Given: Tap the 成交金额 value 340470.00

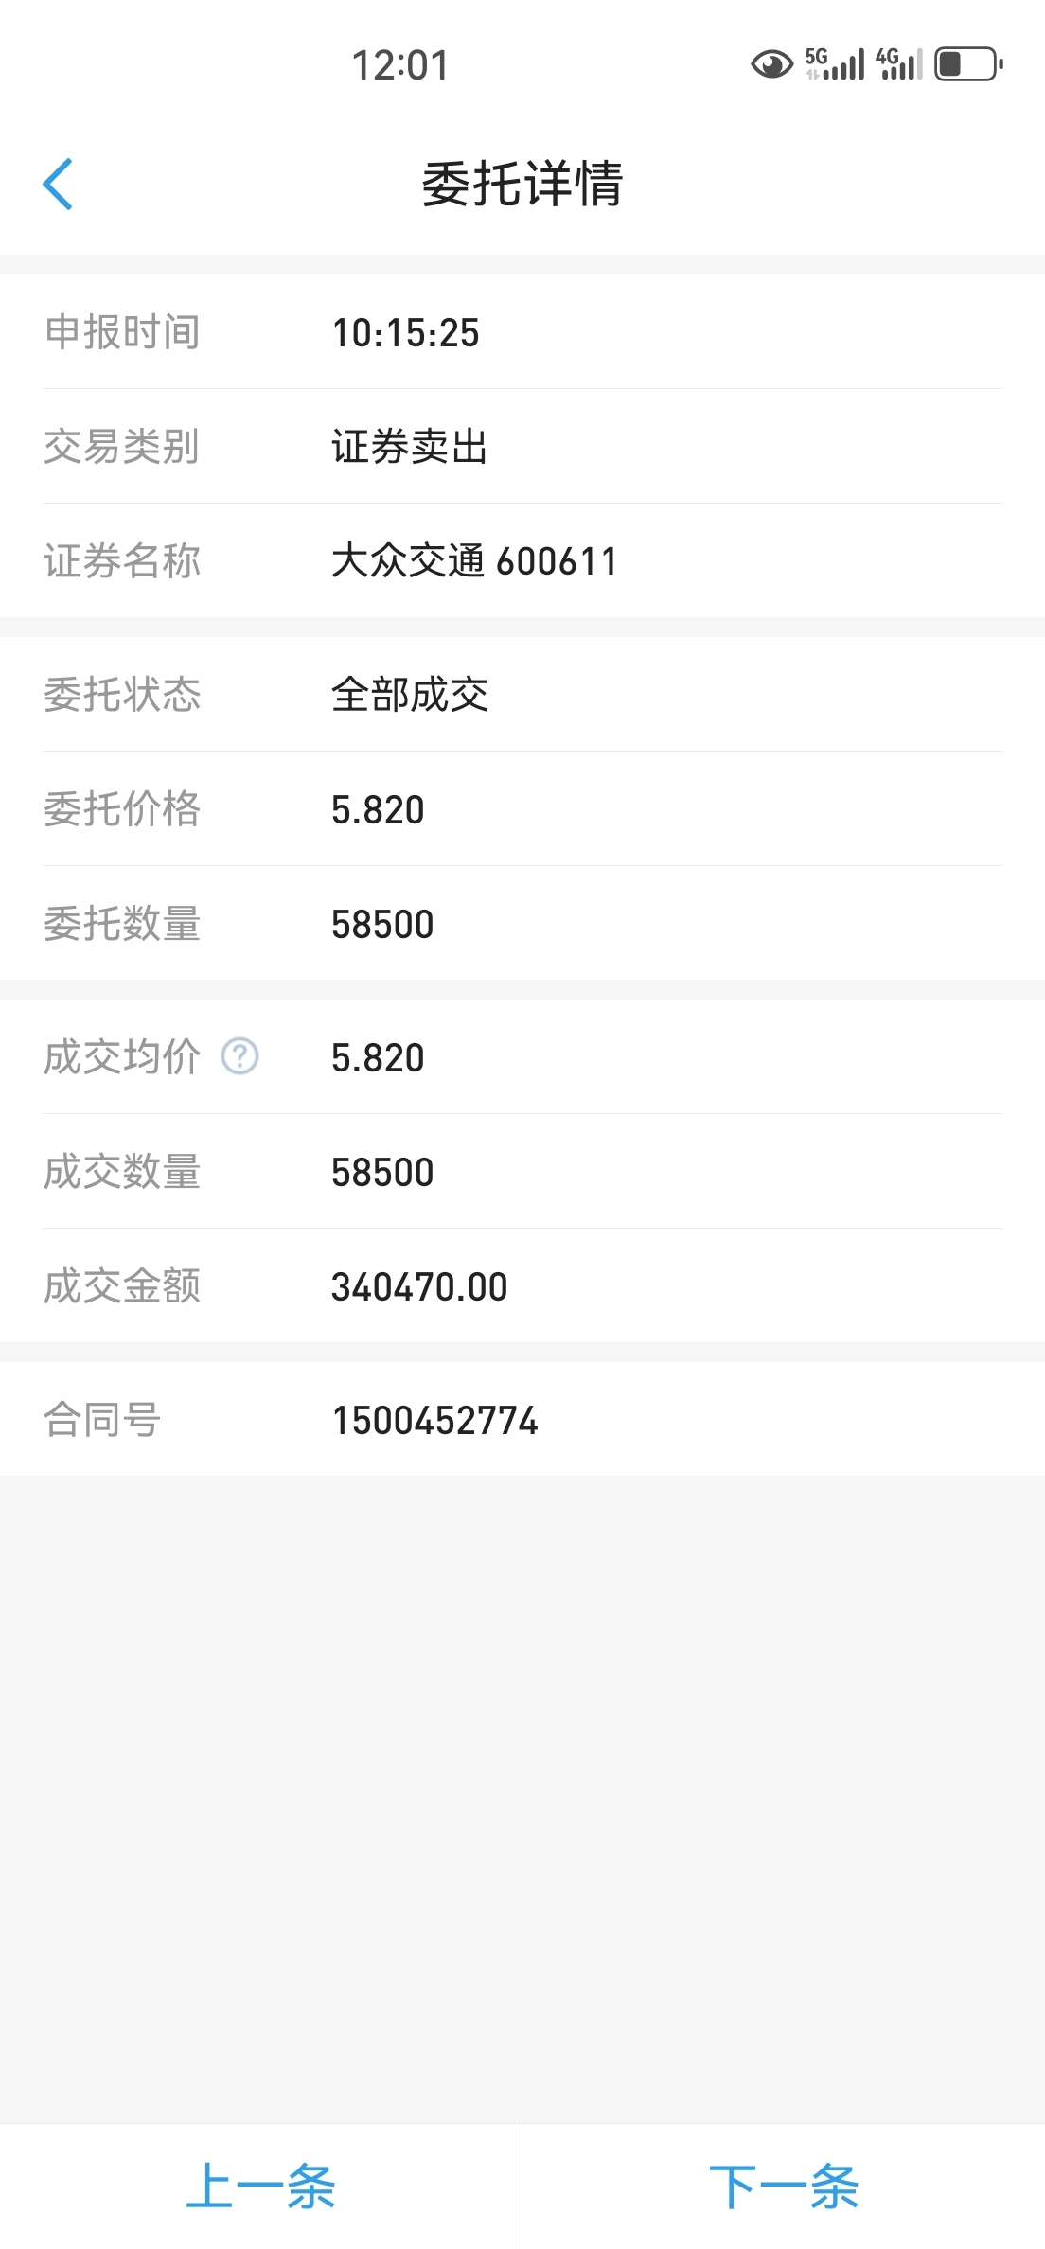Looking at the screenshot, I should 419,1287.
